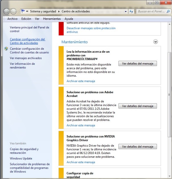Click the search magnifier icon

pyautogui.click(x=168, y=11)
